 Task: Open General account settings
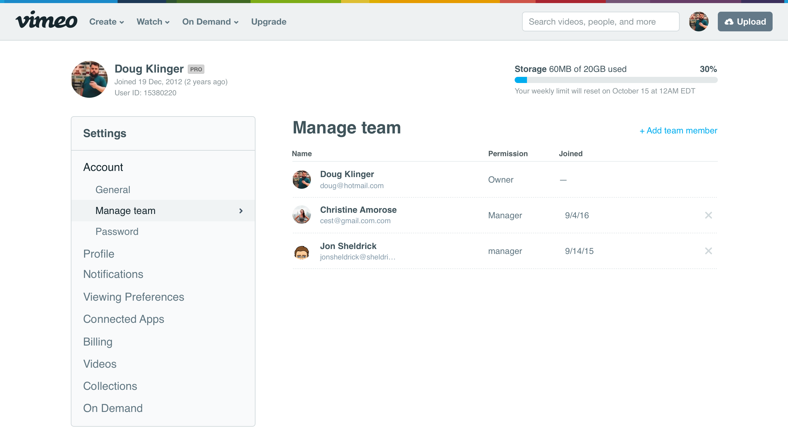113,190
